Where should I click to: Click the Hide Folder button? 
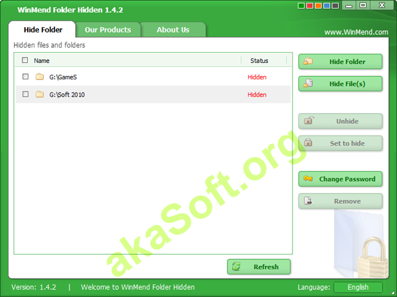coord(340,62)
